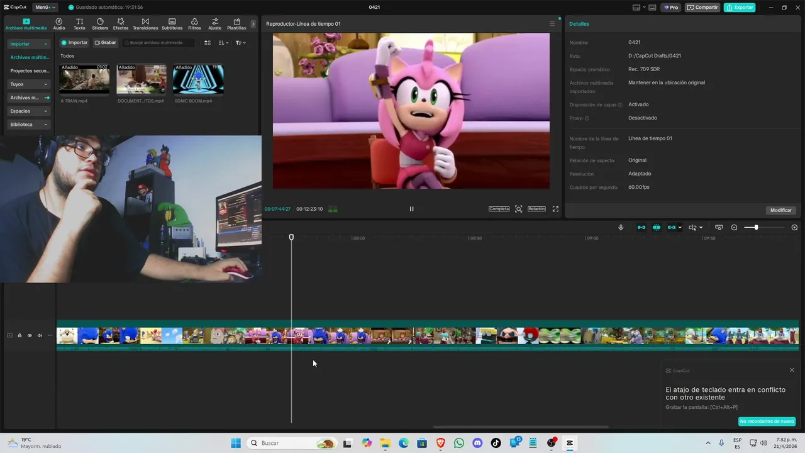This screenshot has width=805, height=453.
Task: Open the Filtros tab
Action: click(x=194, y=24)
